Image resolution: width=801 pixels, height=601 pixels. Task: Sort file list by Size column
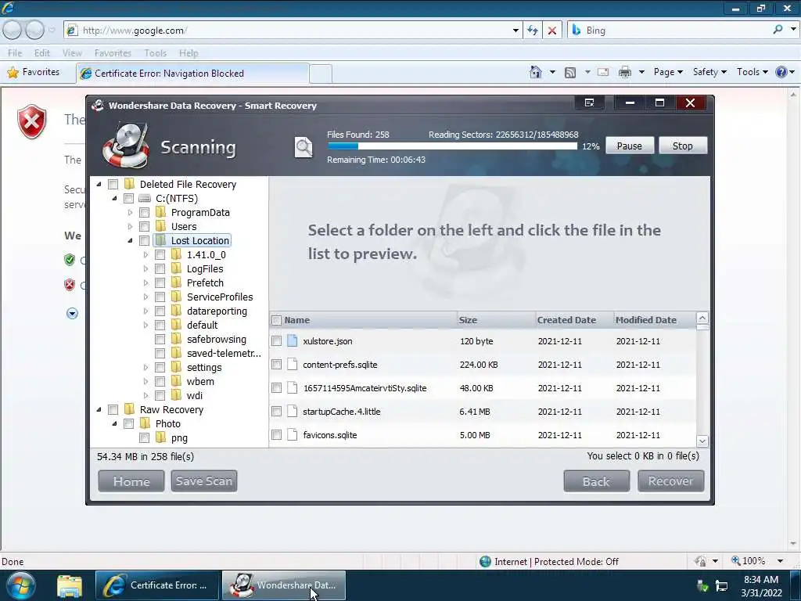pos(495,320)
